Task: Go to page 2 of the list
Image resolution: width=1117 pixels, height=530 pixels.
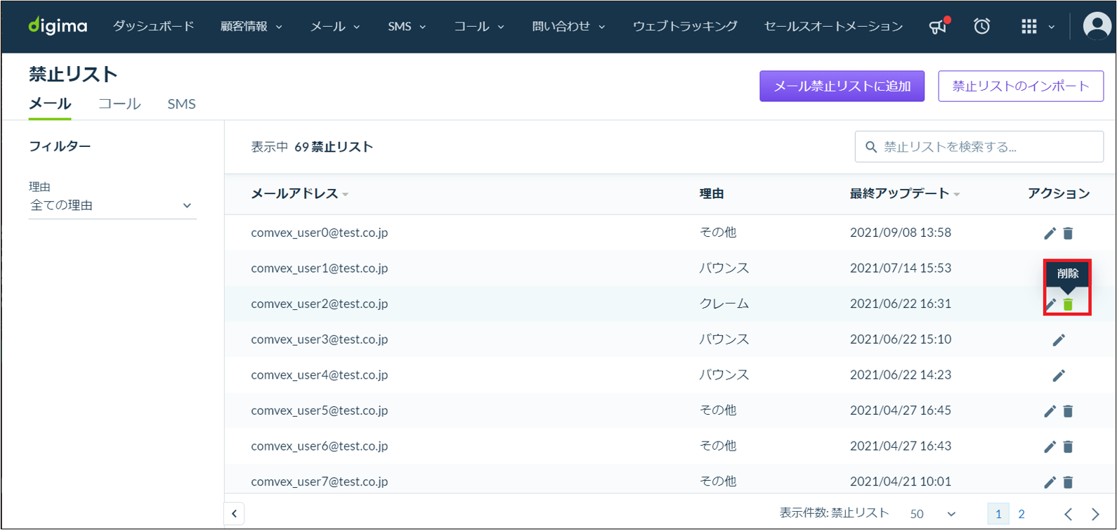Action: tap(1021, 514)
